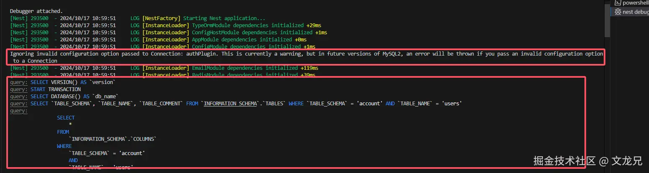Click the '+119ms' timing value

(309, 68)
